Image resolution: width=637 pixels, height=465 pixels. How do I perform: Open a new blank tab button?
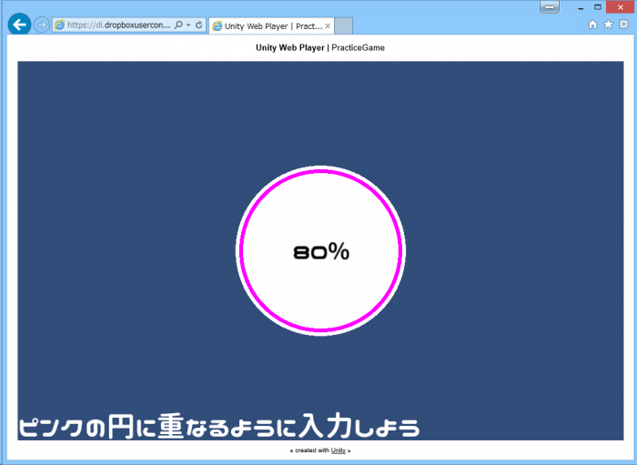click(x=343, y=26)
